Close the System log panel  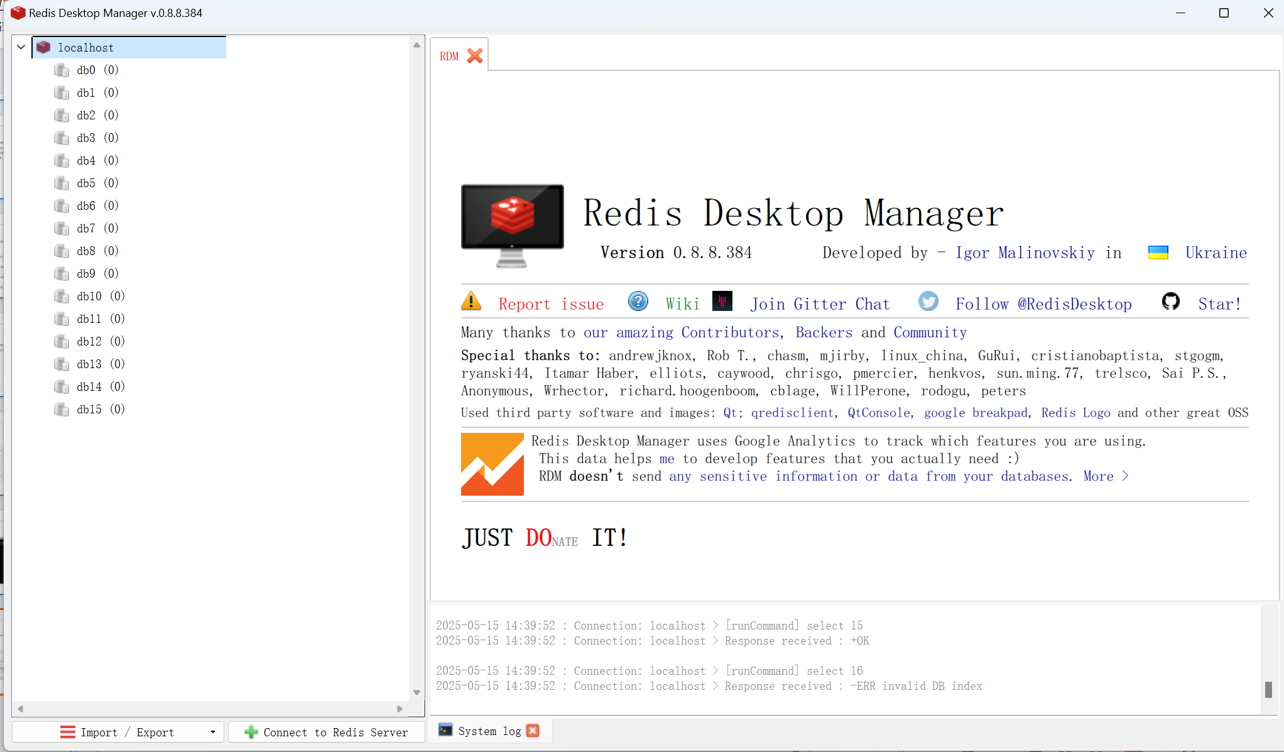(533, 731)
